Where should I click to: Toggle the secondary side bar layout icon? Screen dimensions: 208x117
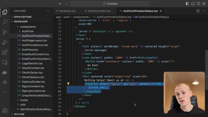point(198,4)
